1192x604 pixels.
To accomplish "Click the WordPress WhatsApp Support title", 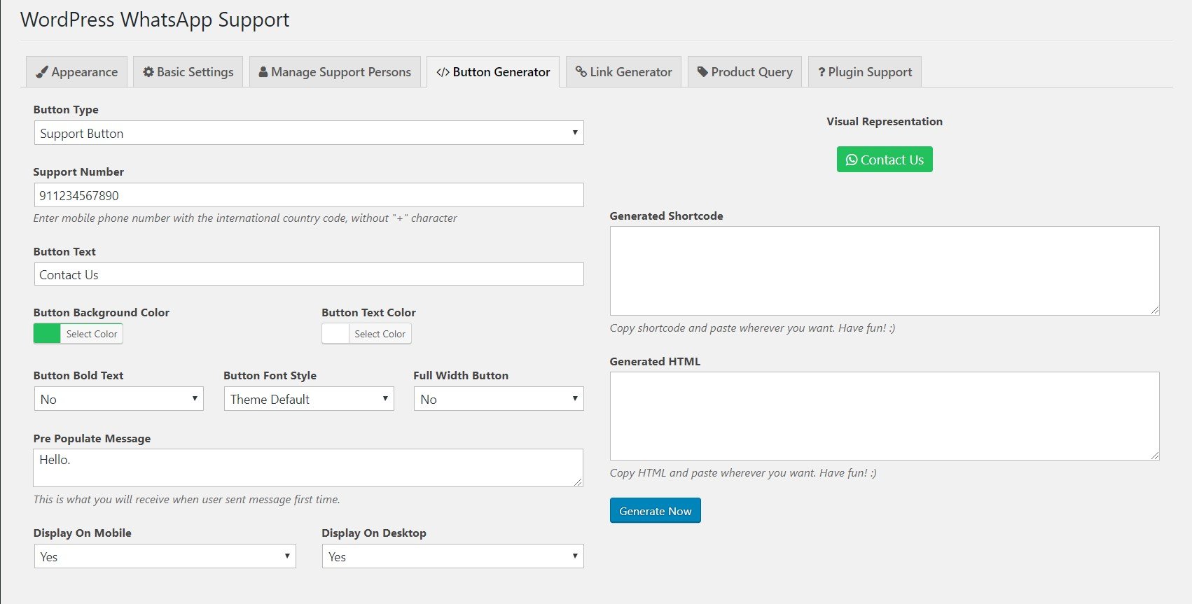I will pos(155,20).
